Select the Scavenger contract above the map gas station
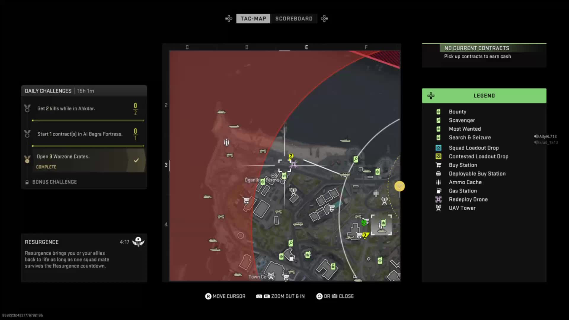The height and width of the screenshot is (320, 569). click(x=291, y=243)
